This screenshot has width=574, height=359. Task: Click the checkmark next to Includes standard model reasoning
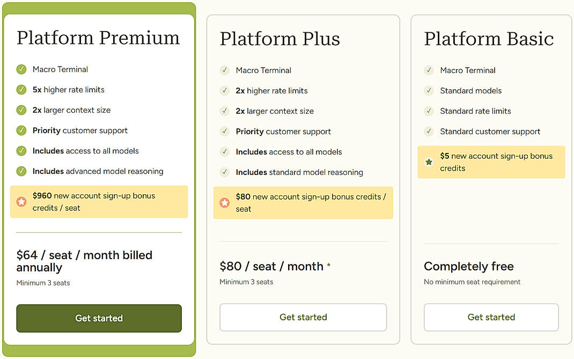(x=224, y=172)
